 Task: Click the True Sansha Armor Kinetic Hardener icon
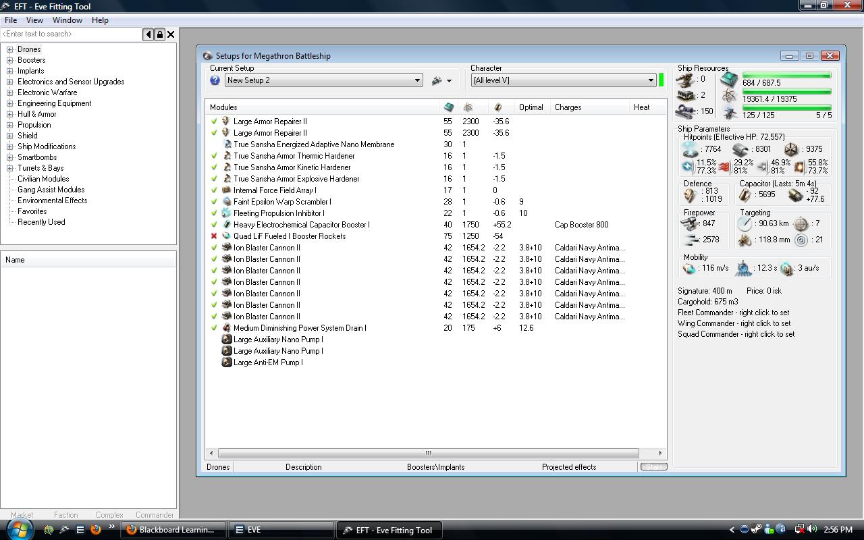227,167
